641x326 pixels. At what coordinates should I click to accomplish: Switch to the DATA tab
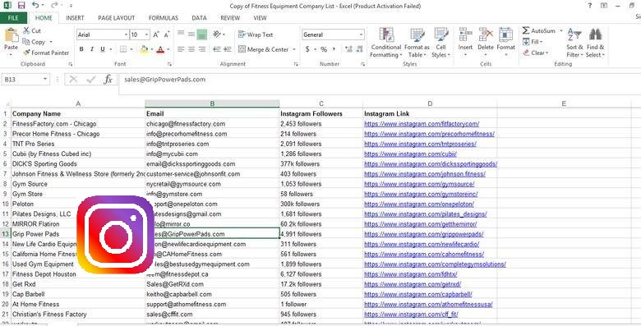199,18
